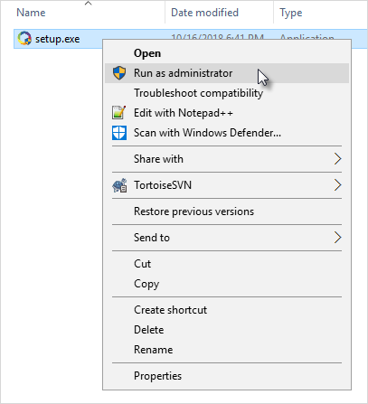Image resolution: width=368 pixels, height=404 pixels.
Task: Expand the Share with submenu arrow
Action: (337, 159)
